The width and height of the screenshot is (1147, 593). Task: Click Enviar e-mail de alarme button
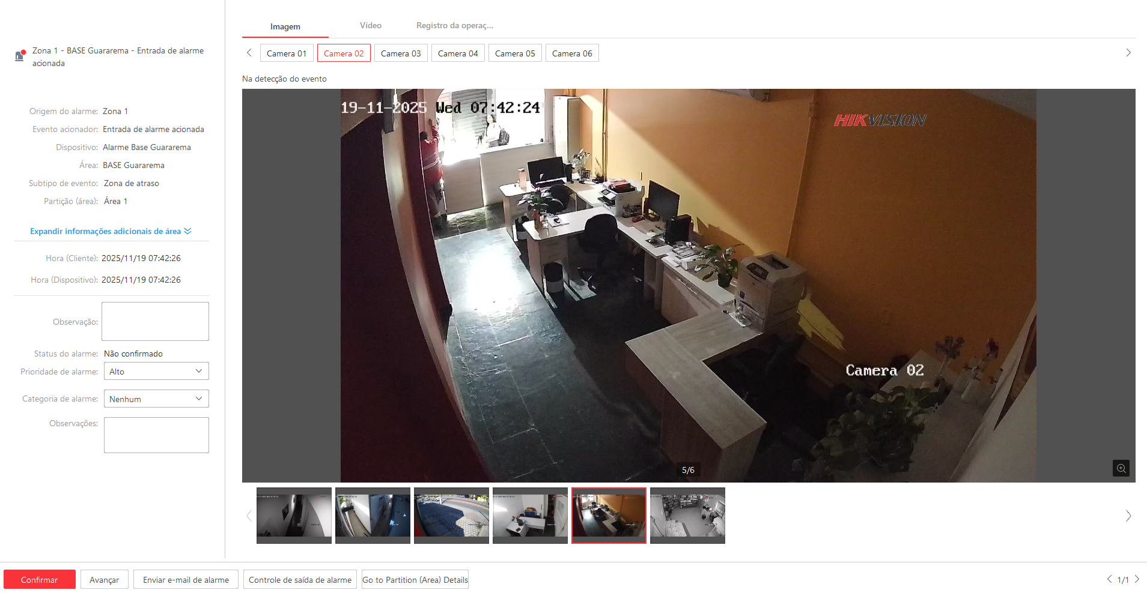(x=186, y=580)
